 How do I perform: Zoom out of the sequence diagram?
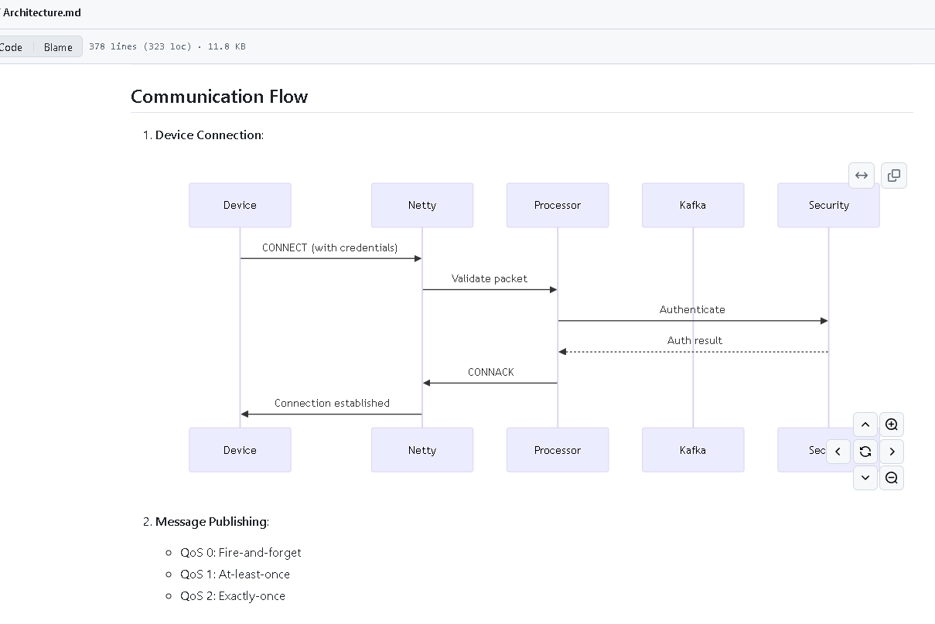point(892,478)
